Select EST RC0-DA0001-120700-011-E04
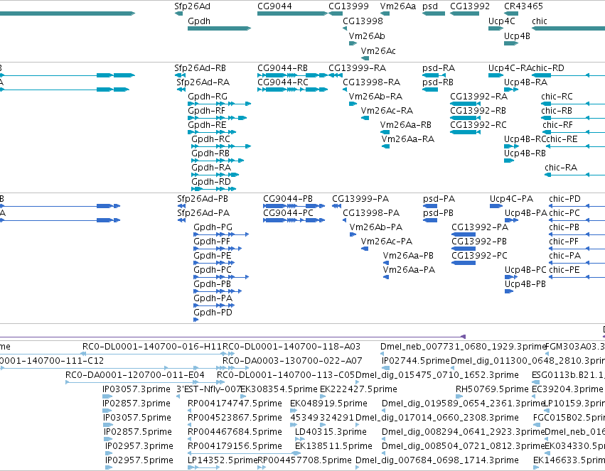 coord(134,375)
